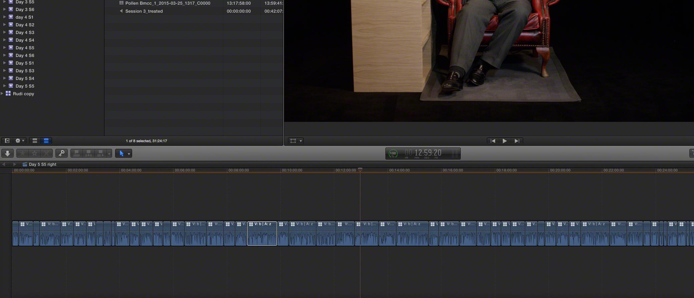Connect clip to primary storyline button
694x298 pixels.
[76, 153]
